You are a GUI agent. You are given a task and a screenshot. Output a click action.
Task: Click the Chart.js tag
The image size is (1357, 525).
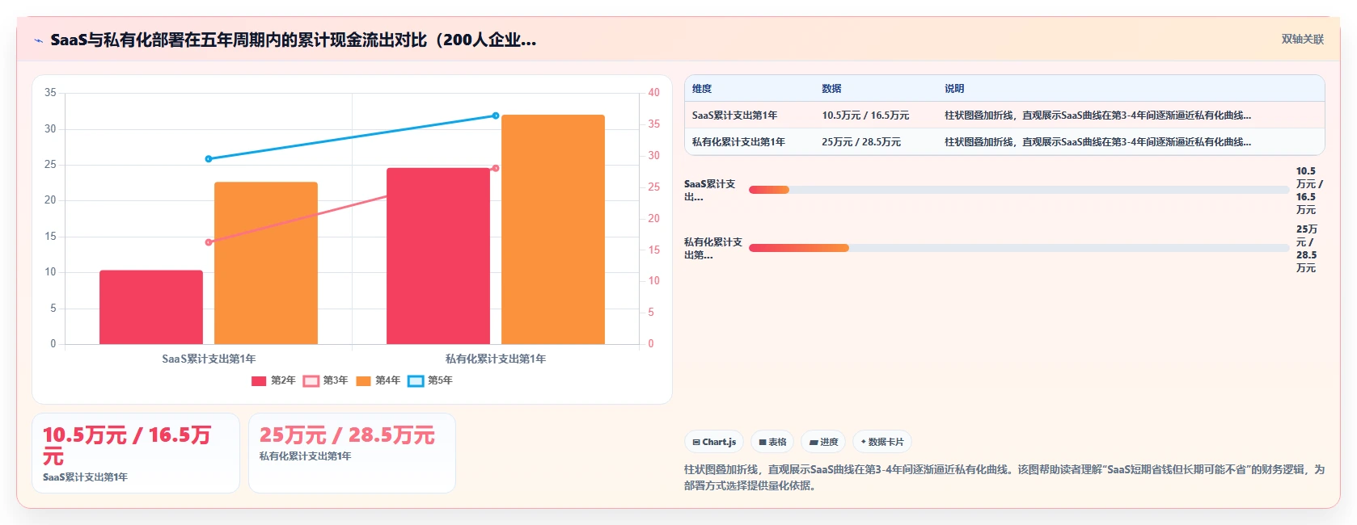coord(714,442)
